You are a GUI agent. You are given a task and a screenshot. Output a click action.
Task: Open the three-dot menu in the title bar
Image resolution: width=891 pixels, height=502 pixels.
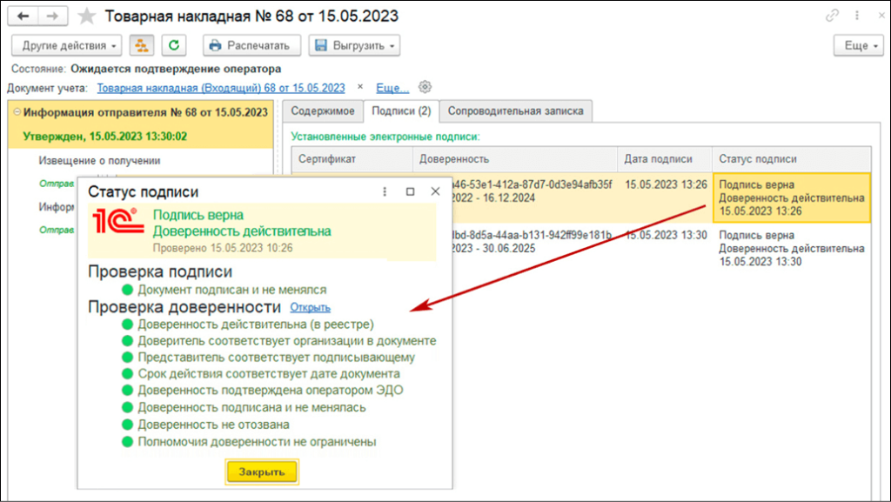point(857,16)
